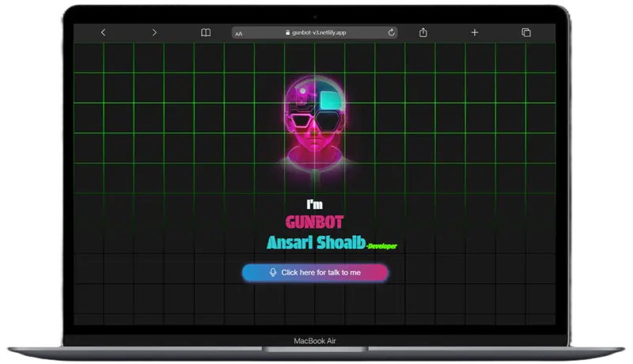Go back with the browser back arrow
Viewport: 633px width, 364px height.
(103, 32)
